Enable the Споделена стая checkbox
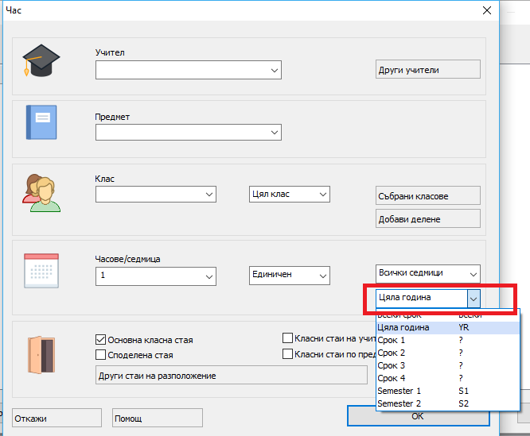The height and width of the screenshot is (436, 530). coord(101,355)
